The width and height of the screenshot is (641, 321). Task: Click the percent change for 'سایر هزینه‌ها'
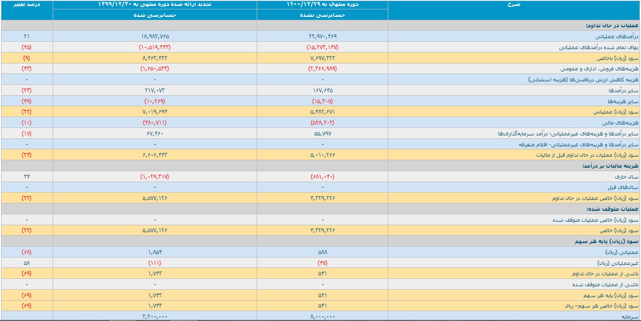tap(27, 101)
